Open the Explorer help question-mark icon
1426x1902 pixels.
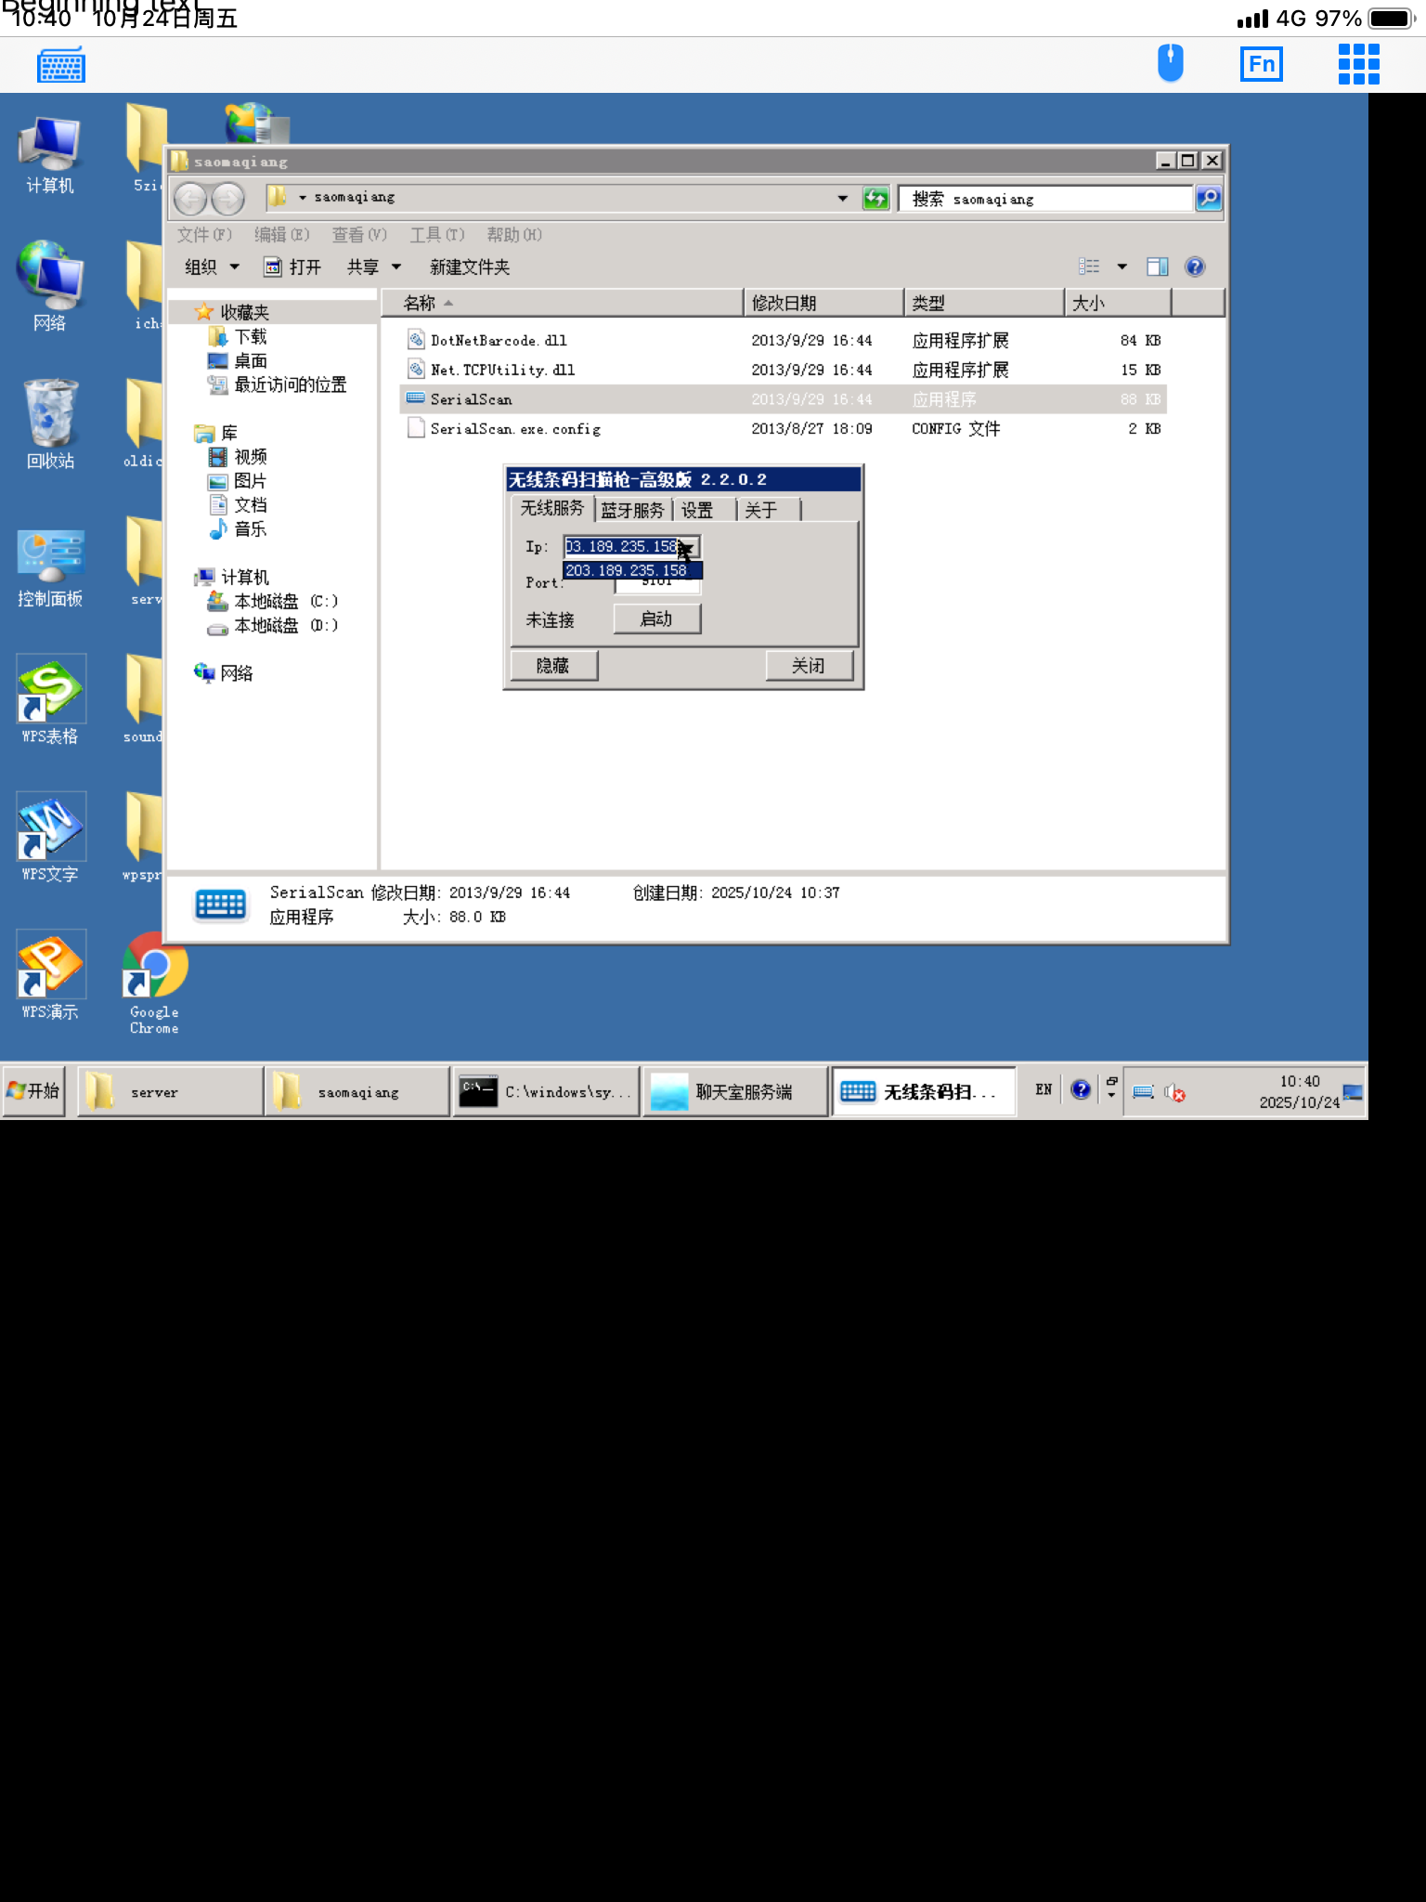(1195, 267)
